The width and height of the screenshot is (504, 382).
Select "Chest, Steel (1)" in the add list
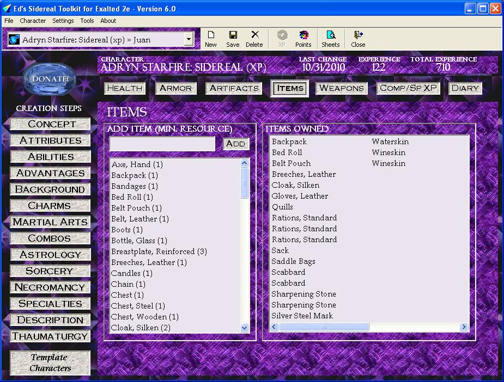[x=138, y=306]
